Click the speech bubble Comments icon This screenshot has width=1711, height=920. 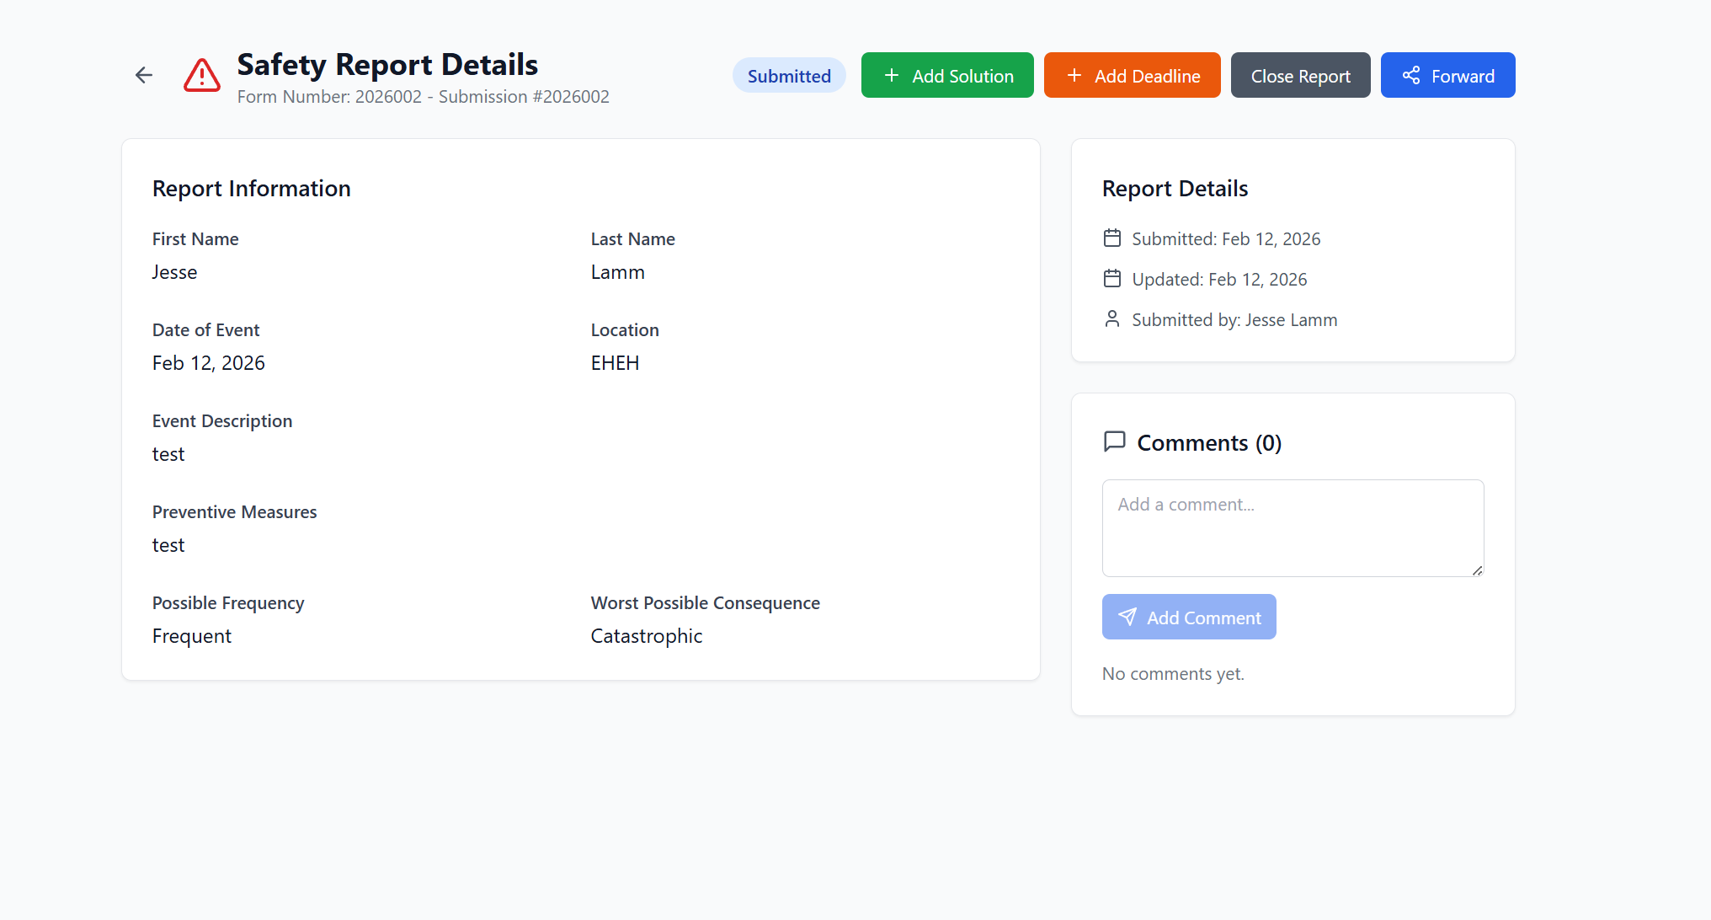1115,441
